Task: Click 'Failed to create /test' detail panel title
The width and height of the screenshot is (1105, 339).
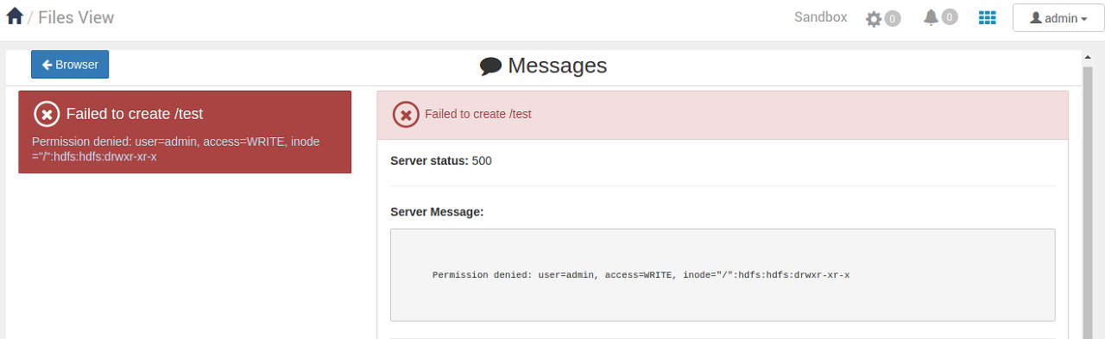Action: pyautogui.click(x=478, y=114)
